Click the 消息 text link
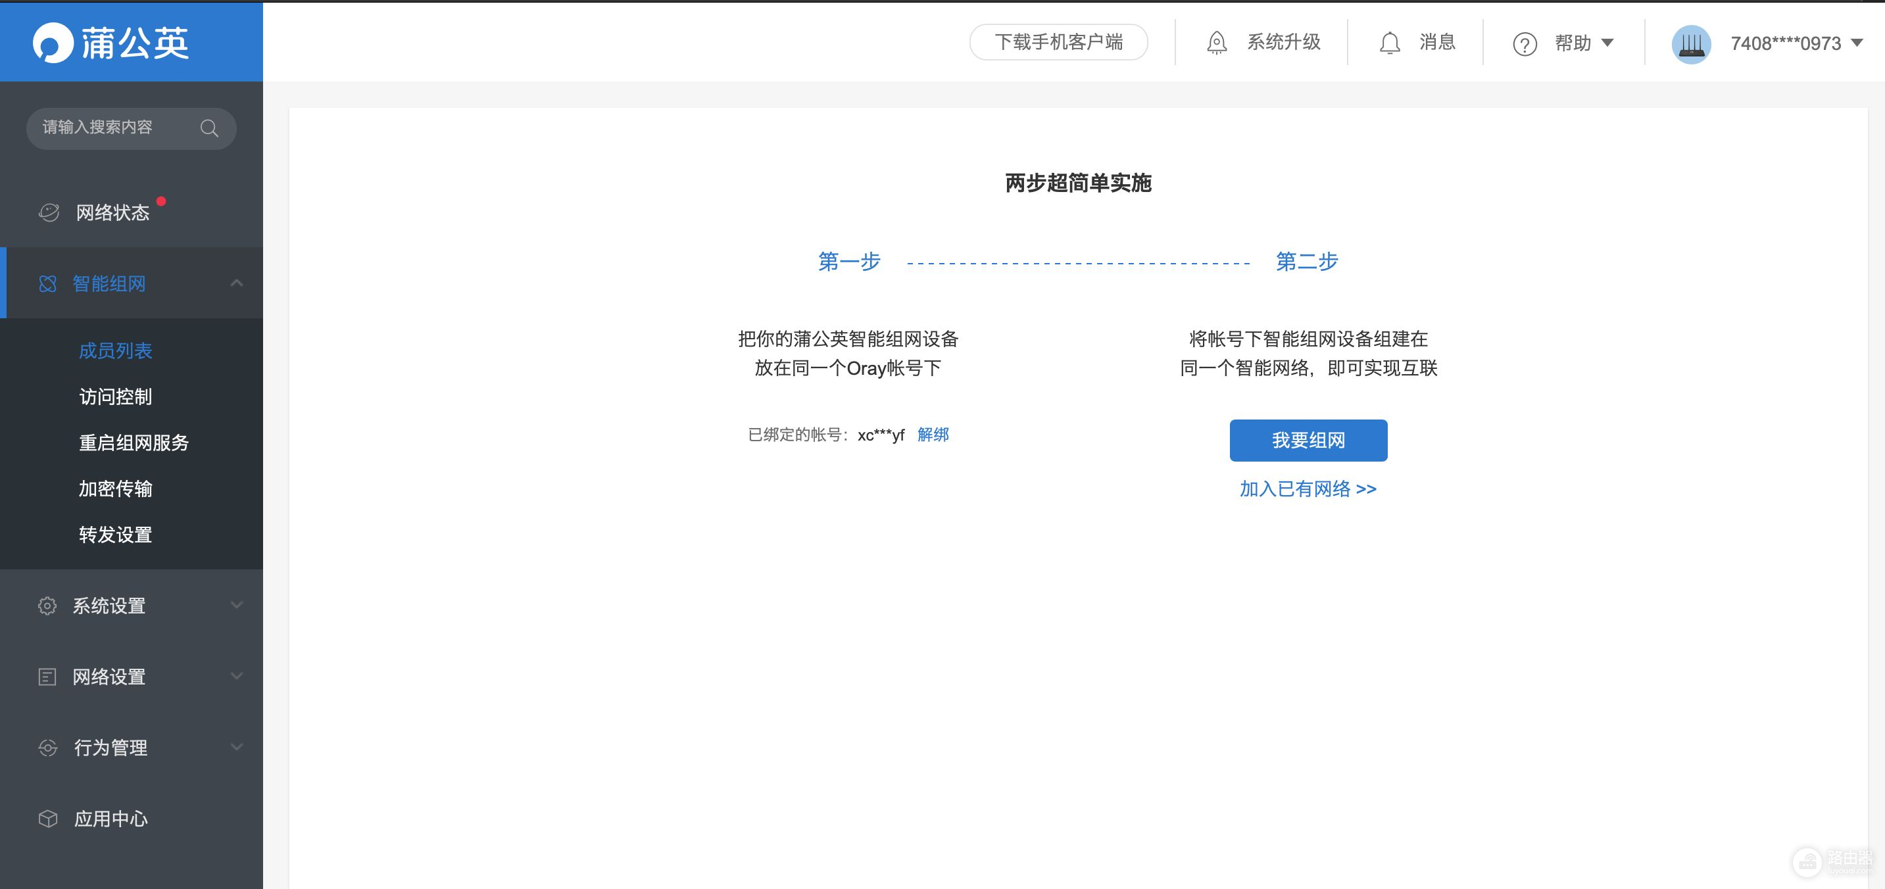Viewport: 1885px width, 889px height. coord(1437,43)
